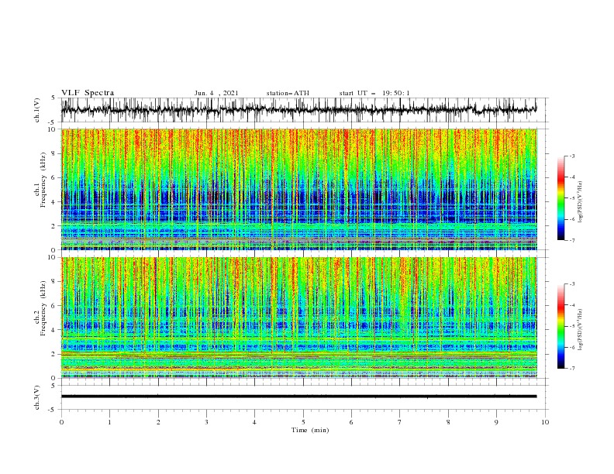Image resolution: width=614 pixels, height=474 pixels.
Task: Click the "Time (min)" axis label
Action: pos(310,430)
